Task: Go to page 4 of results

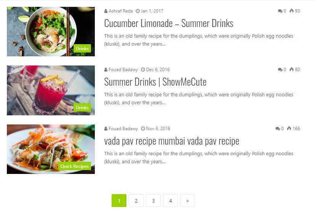Action: pyautogui.click(x=170, y=201)
